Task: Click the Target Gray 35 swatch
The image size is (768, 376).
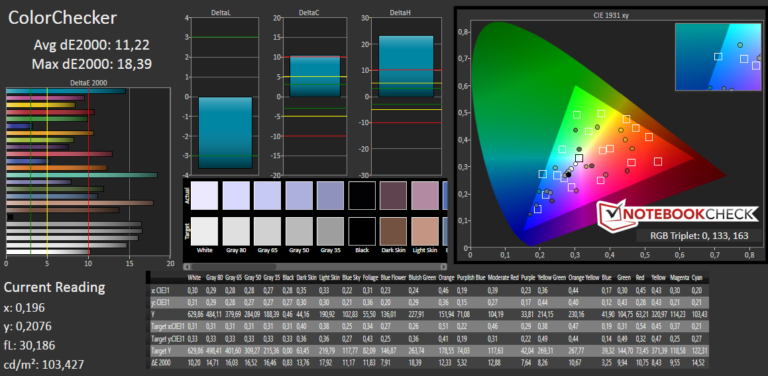Action: tap(330, 231)
